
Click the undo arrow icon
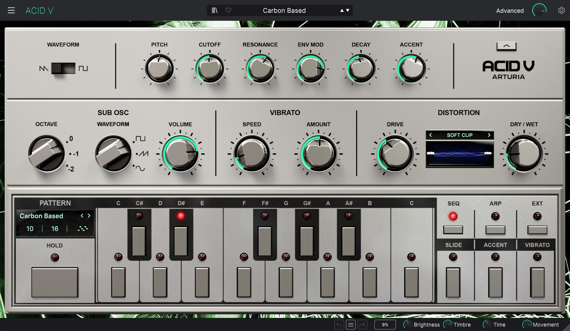click(339, 325)
